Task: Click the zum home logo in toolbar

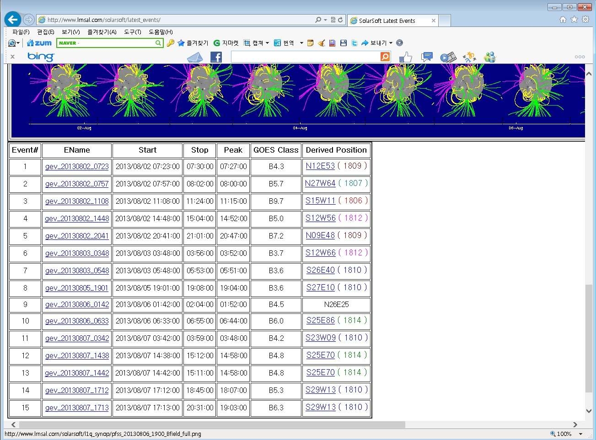Action: (x=39, y=43)
